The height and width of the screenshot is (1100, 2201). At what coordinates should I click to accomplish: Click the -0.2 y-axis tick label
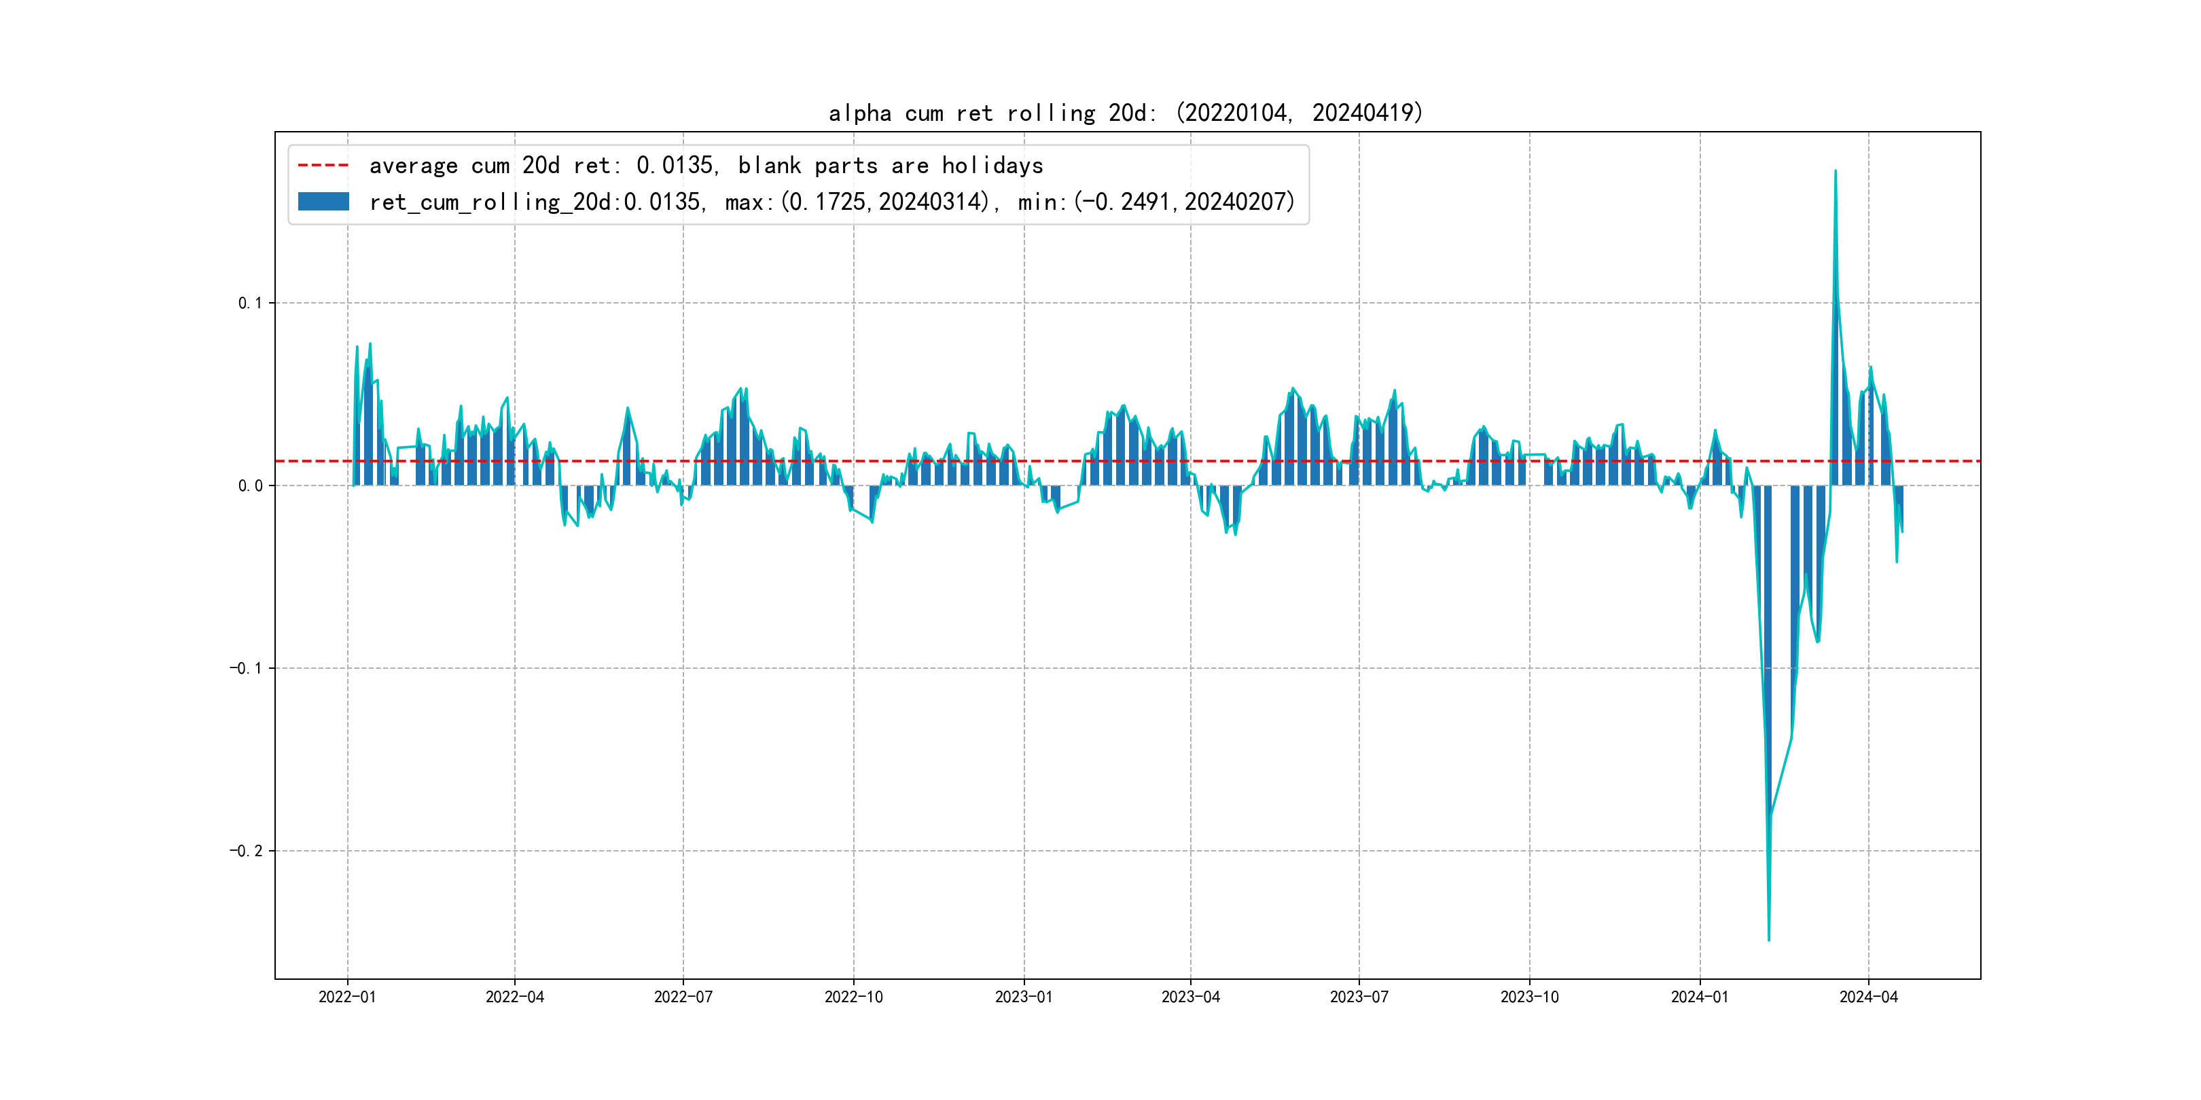point(245,851)
